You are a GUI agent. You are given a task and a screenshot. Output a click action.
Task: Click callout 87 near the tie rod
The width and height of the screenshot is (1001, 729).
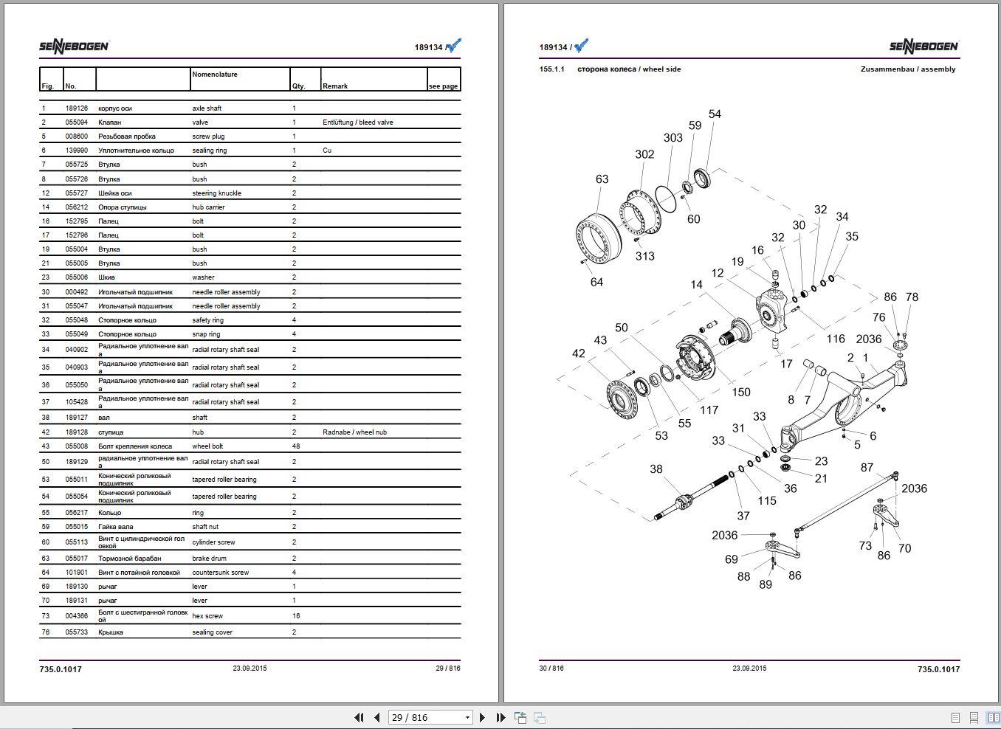[867, 468]
